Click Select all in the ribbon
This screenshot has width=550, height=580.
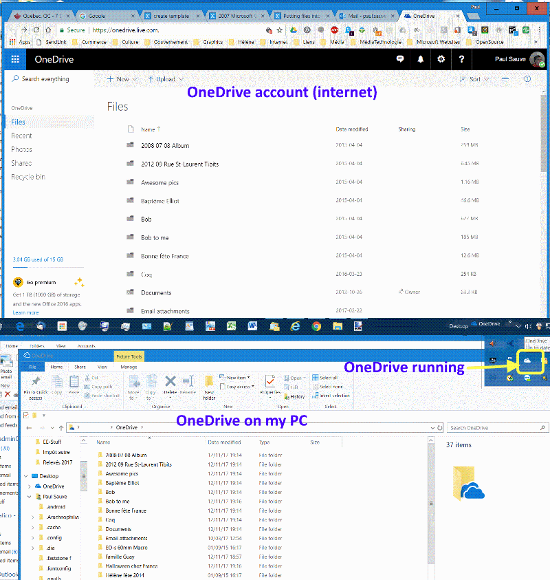327,377
